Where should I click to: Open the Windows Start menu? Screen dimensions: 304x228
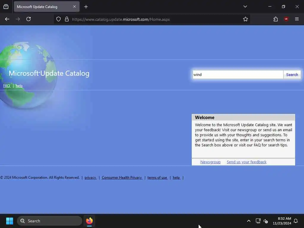pyautogui.click(x=9, y=221)
